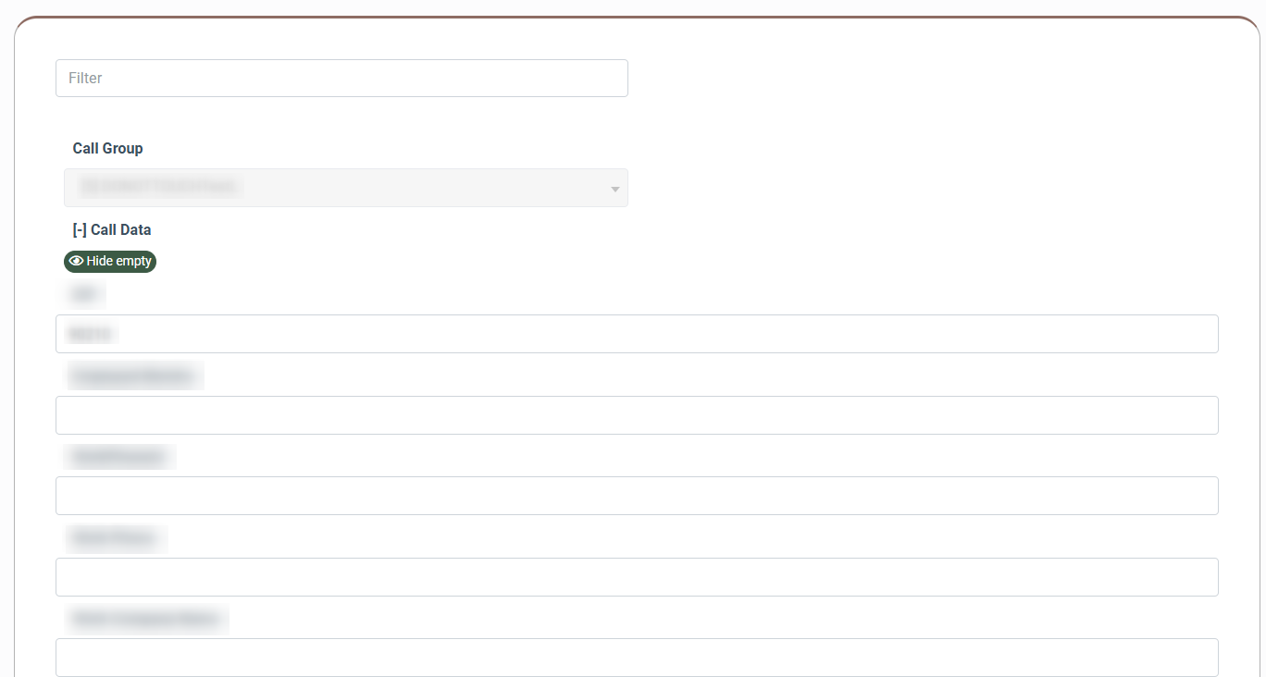Click the eye icon in Hide empty

[76, 262]
